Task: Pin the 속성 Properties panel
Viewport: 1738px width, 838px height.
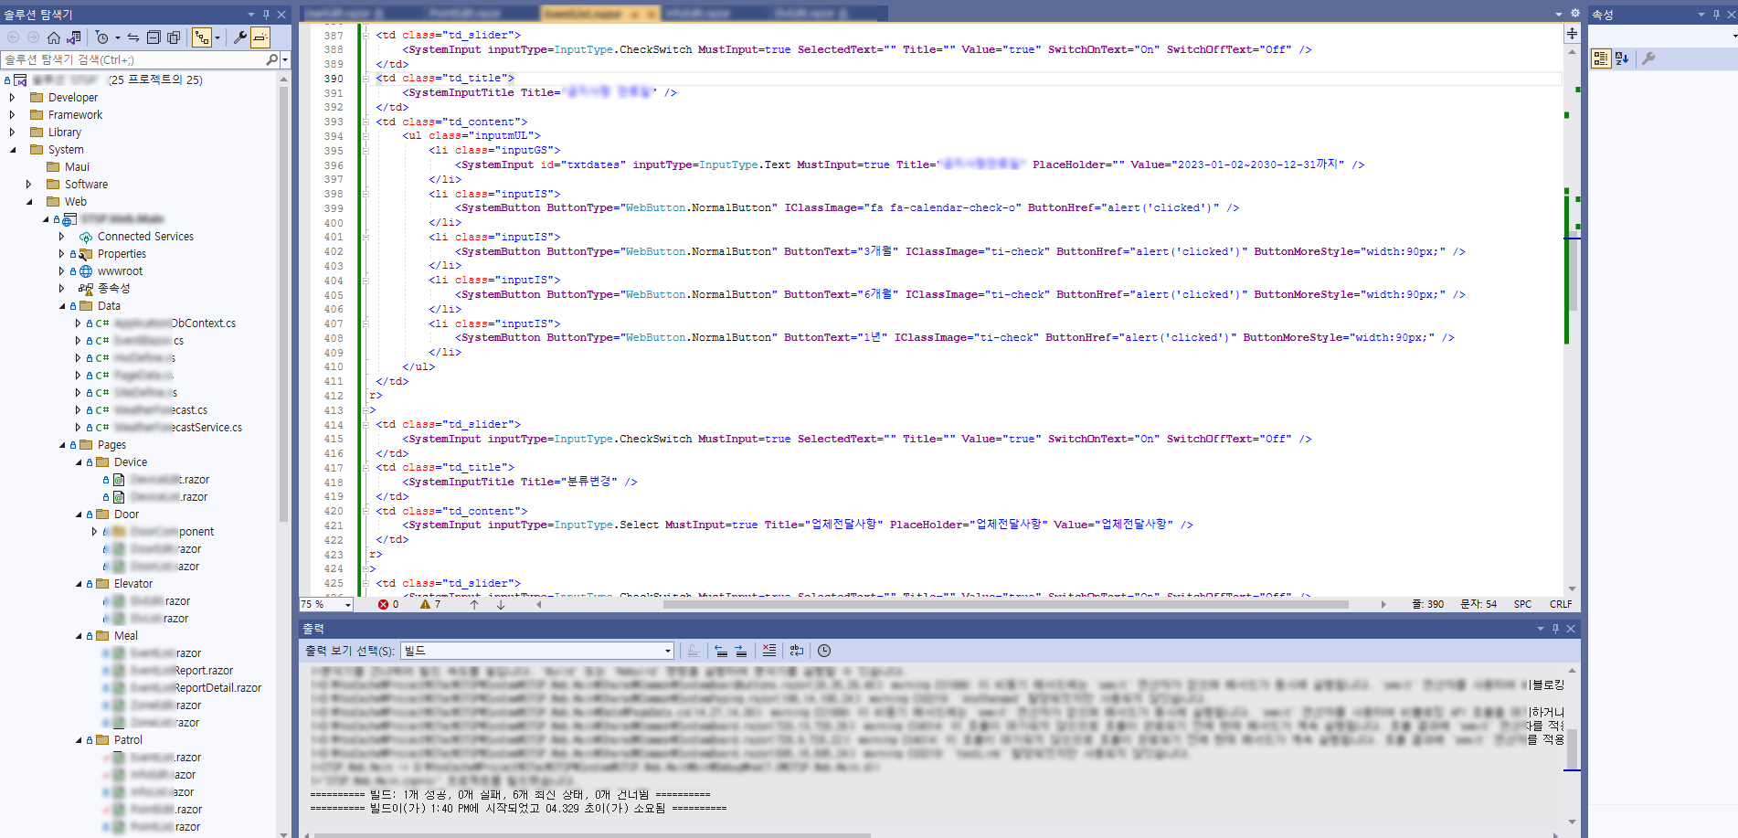Action: pos(1716,15)
